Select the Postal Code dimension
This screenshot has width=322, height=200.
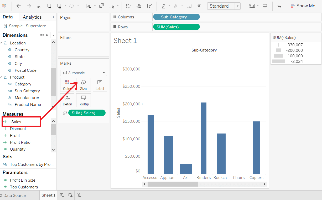pos(25,70)
